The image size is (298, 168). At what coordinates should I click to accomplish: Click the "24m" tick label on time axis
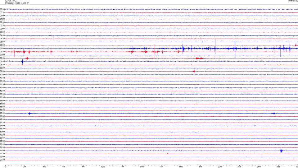(239, 167)
